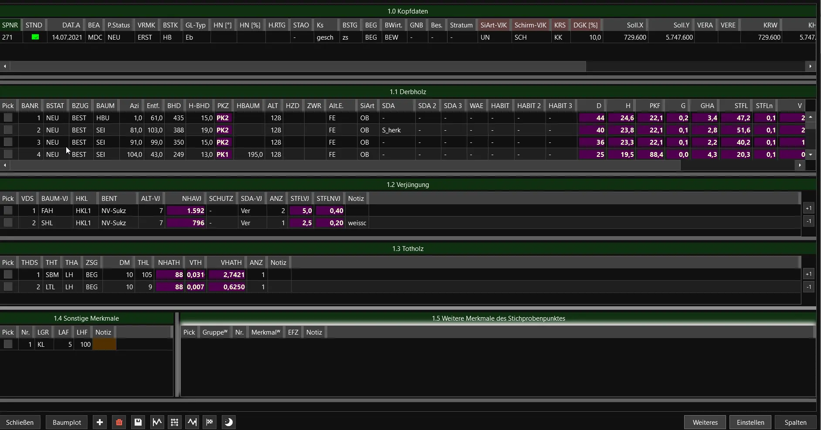Click the plus add-row icon
This screenshot has height=430, width=821.
100,422
